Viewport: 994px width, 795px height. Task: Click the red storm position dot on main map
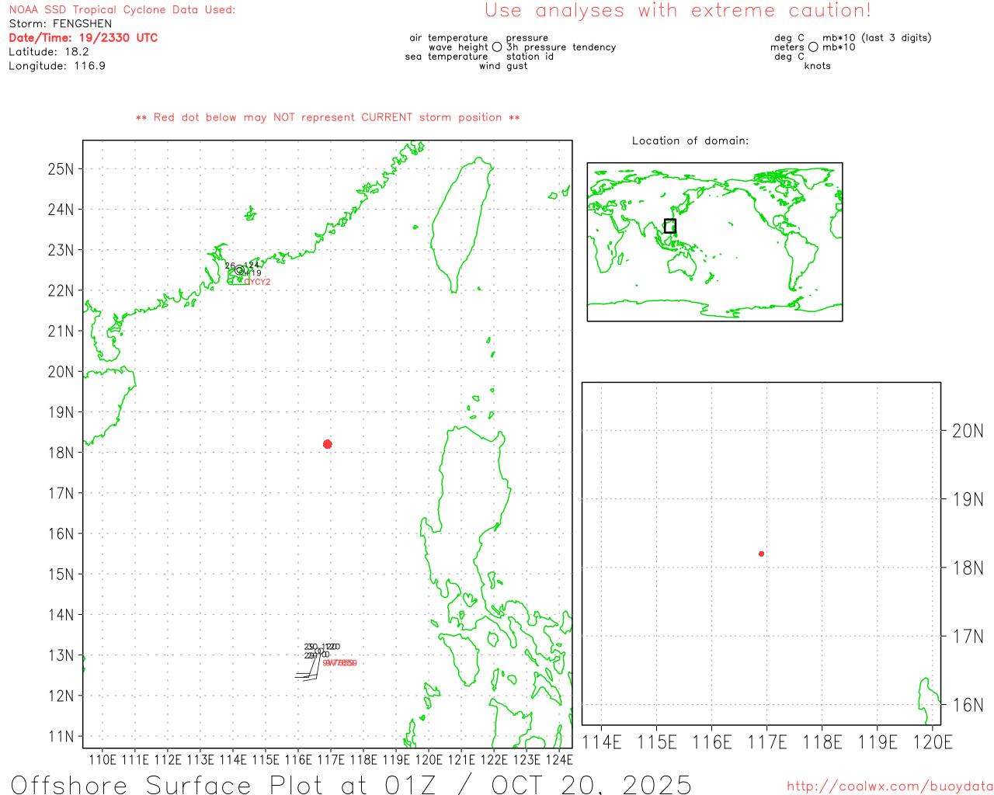click(328, 444)
